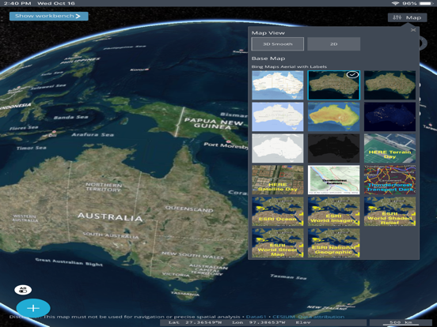Select the dark black base map thumbnail
437x327 pixels.
point(333,148)
